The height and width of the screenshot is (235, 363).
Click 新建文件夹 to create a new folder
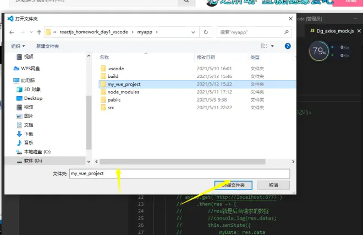pyautogui.click(x=47, y=46)
